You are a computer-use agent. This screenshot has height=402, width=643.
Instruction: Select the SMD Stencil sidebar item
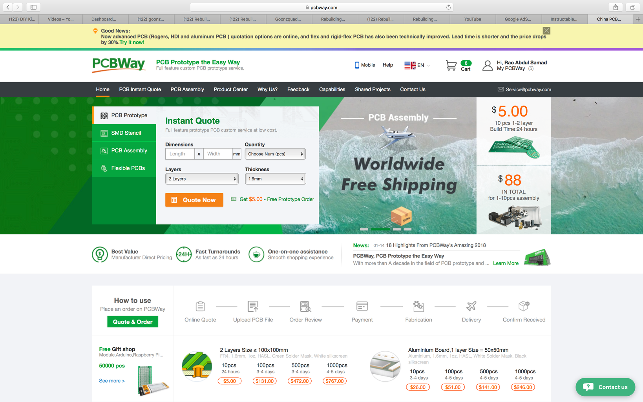point(124,133)
